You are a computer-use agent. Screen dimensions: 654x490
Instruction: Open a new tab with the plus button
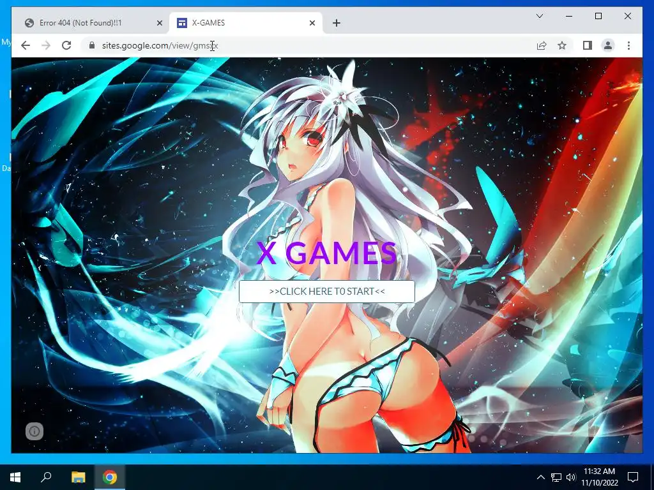337,23
